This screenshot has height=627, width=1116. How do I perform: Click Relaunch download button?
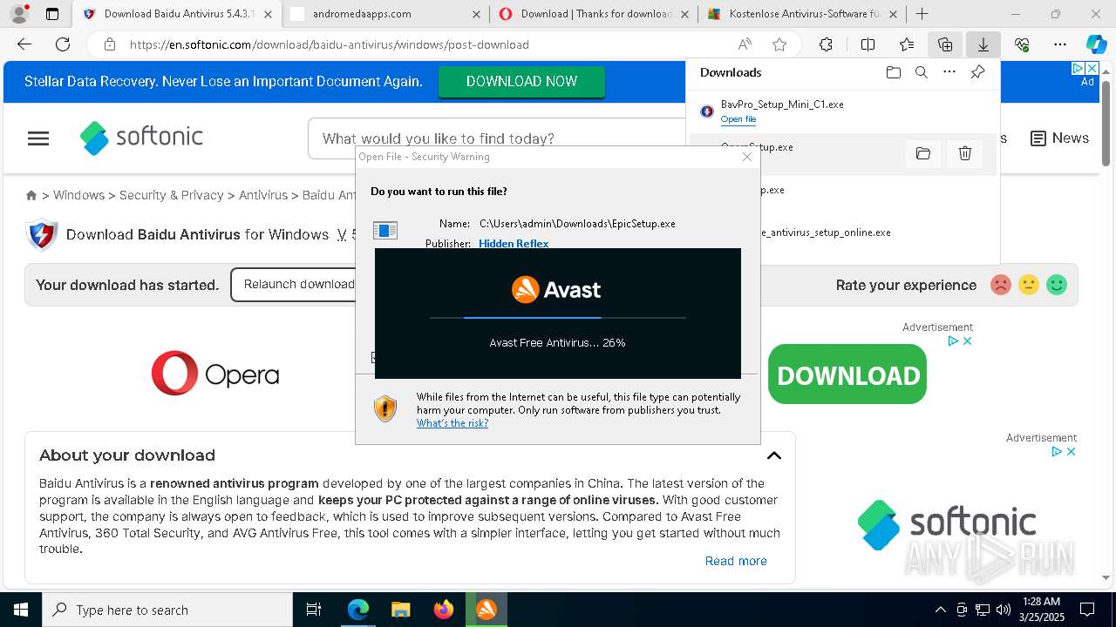[x=298, y=285]
